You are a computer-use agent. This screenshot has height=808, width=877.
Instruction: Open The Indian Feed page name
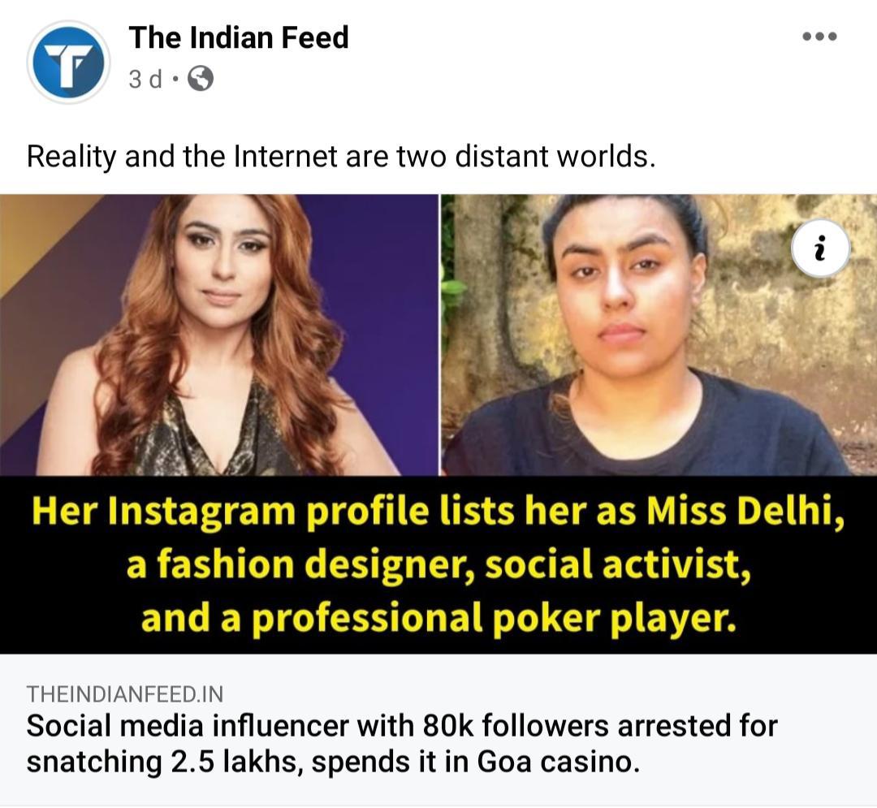239,37
